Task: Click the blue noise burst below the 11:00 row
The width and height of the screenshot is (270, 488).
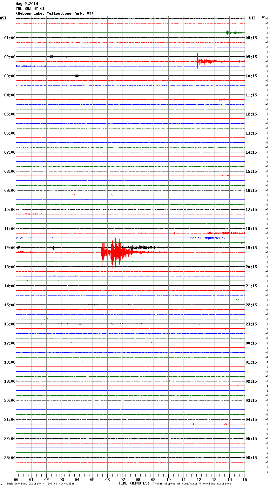Action: click(210, 238)
